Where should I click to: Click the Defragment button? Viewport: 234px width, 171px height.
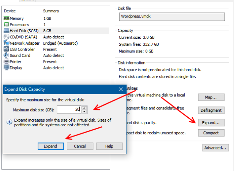click(211, 110)
